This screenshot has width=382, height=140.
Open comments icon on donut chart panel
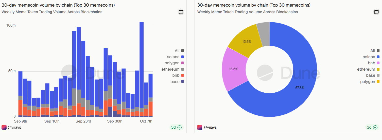(376, 12)
